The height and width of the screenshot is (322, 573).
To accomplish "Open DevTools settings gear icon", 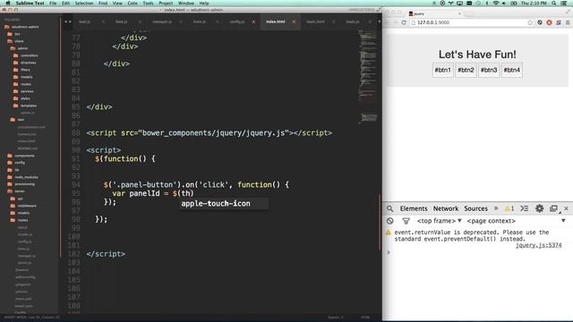I will point(539,208).
